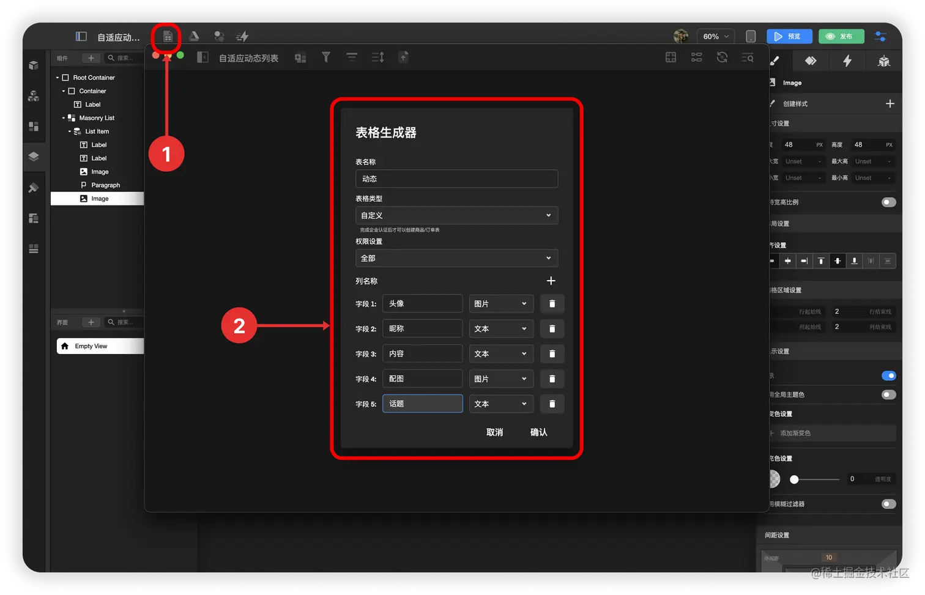Image resolution: width=925 pixels, height=595 pixels.
Task: Turn off the blue 显示 switch
Action: click(x=889, y=375)
